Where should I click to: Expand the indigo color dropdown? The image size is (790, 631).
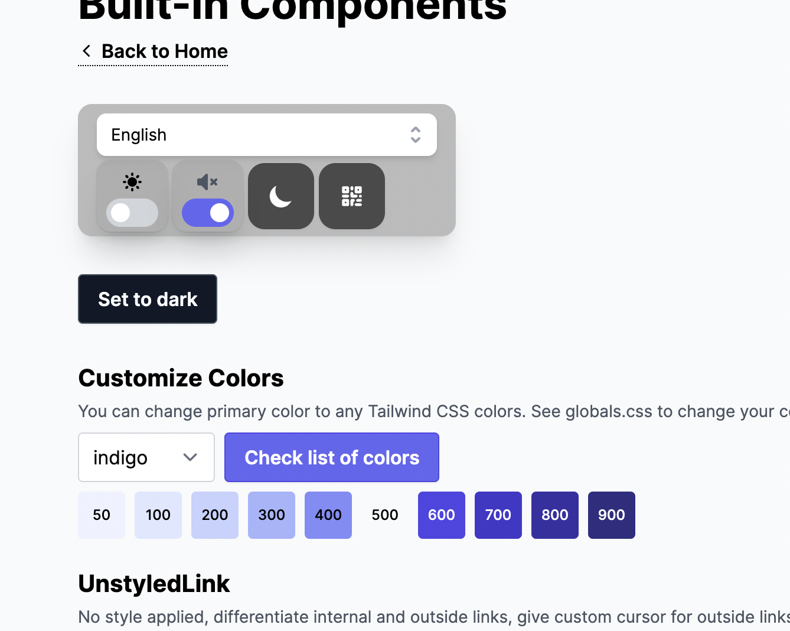click(146, 457)
